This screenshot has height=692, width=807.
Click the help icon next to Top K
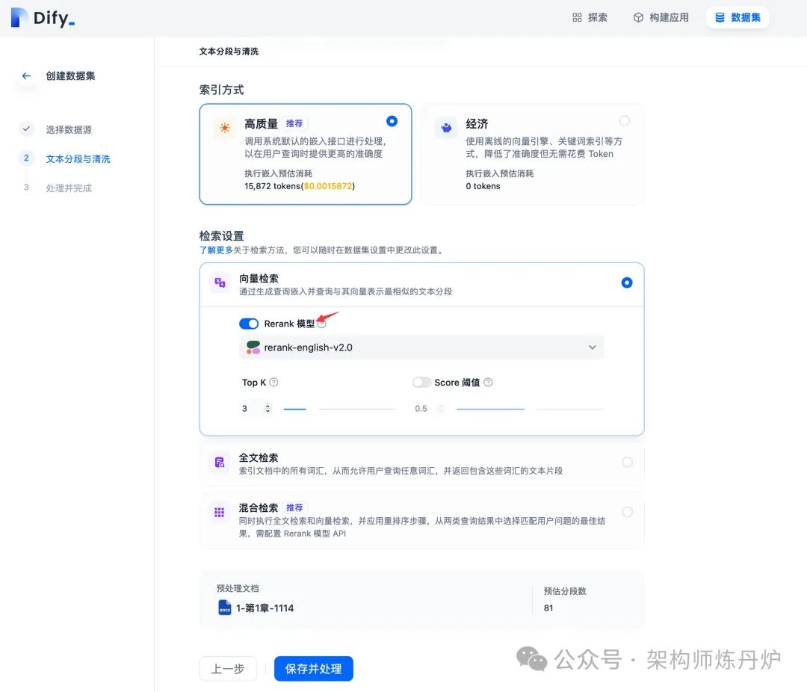pos(271,382)
